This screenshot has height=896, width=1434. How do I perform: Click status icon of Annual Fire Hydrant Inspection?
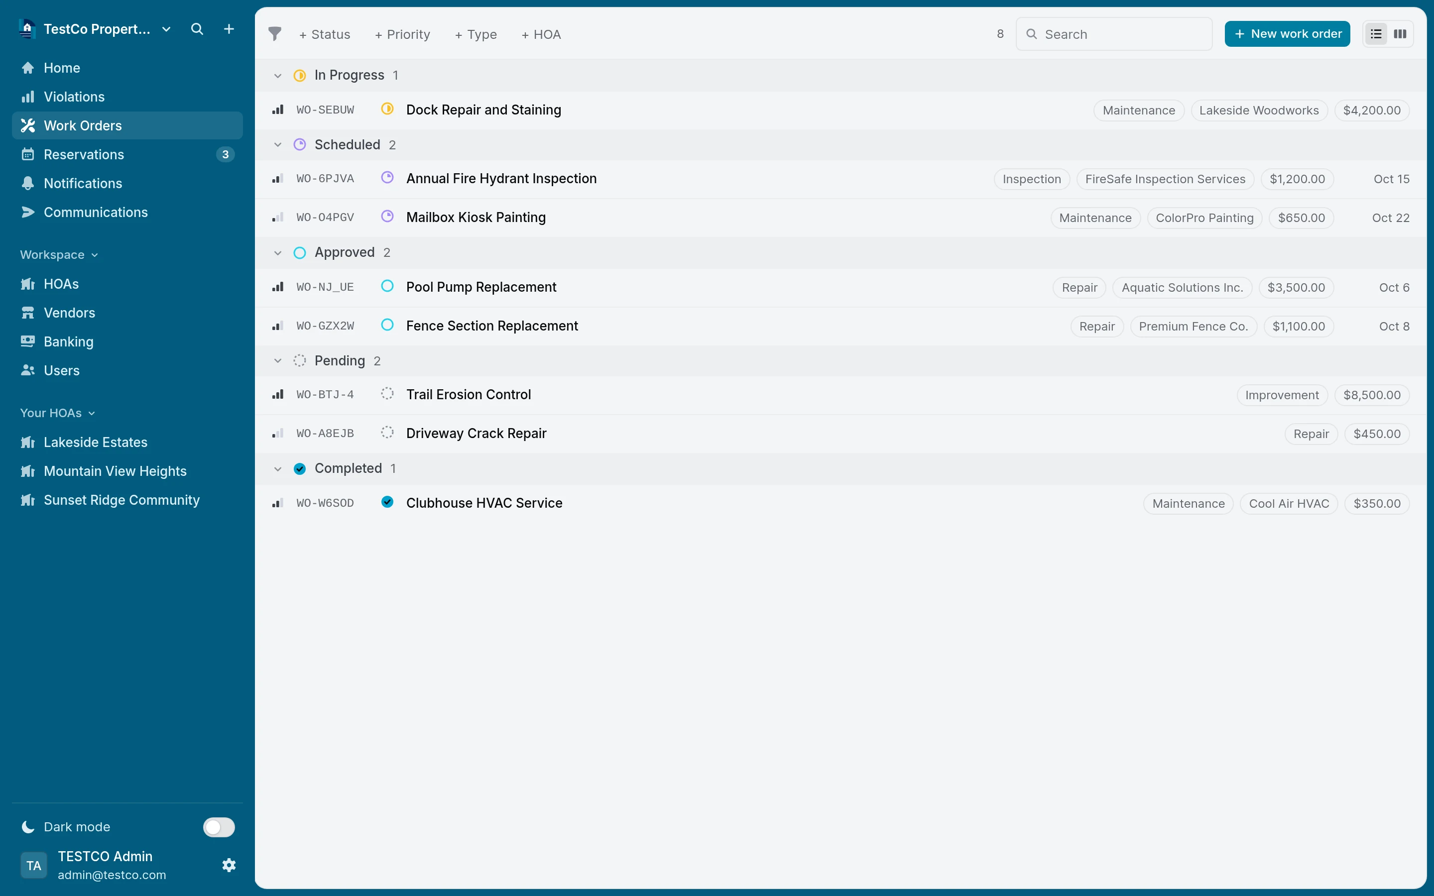coord(387,178)
